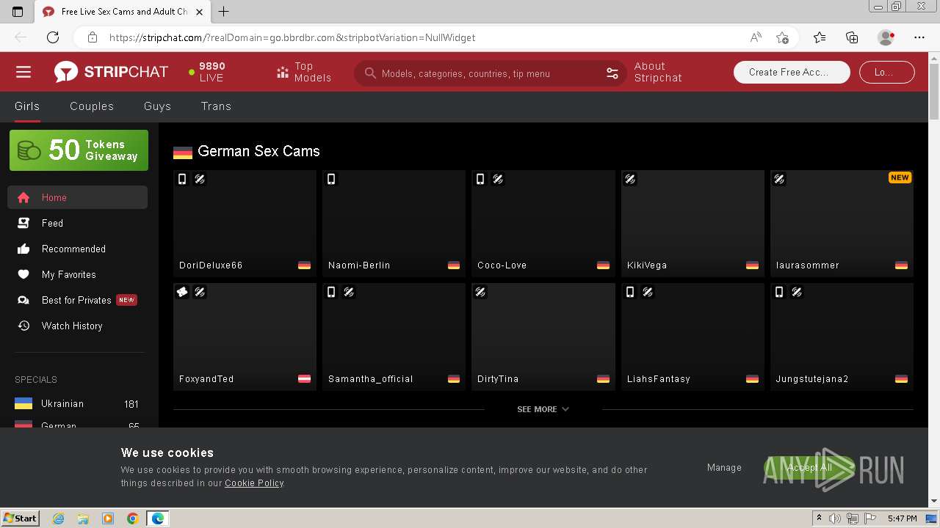The image size is (940, 528).
Task: View site information lock icon
Action: [93, 37]
